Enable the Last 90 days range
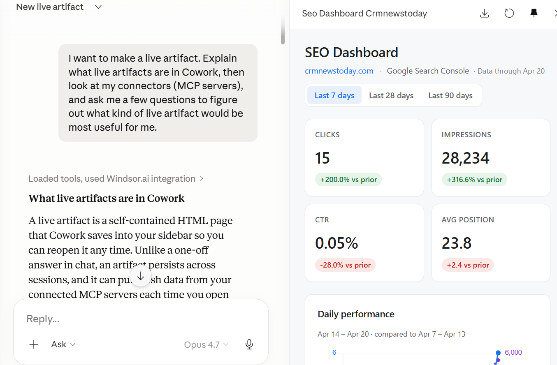 coord(450,95)
